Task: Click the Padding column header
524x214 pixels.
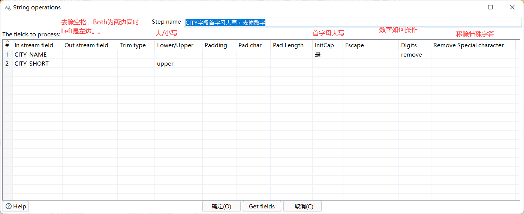Action: [x=219, y=45]
